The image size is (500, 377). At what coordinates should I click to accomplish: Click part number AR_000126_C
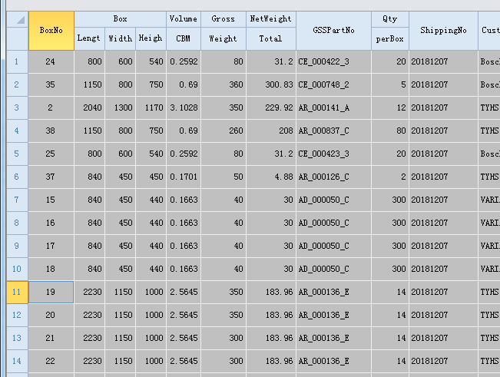[x=333, y=177]
